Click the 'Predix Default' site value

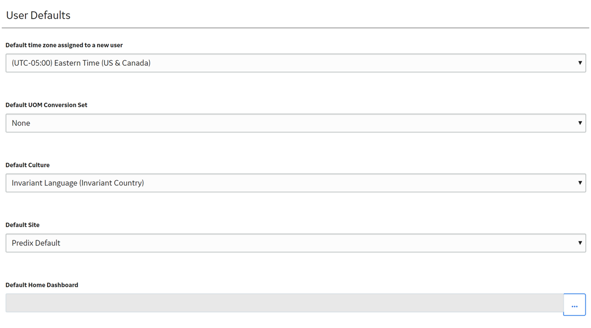tap(36, 243)
